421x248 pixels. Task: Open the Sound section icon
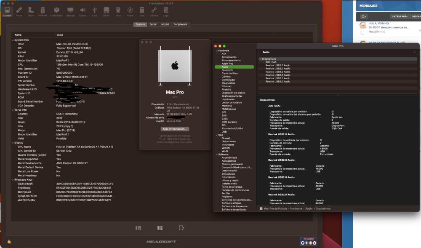[x=83, y=12]
